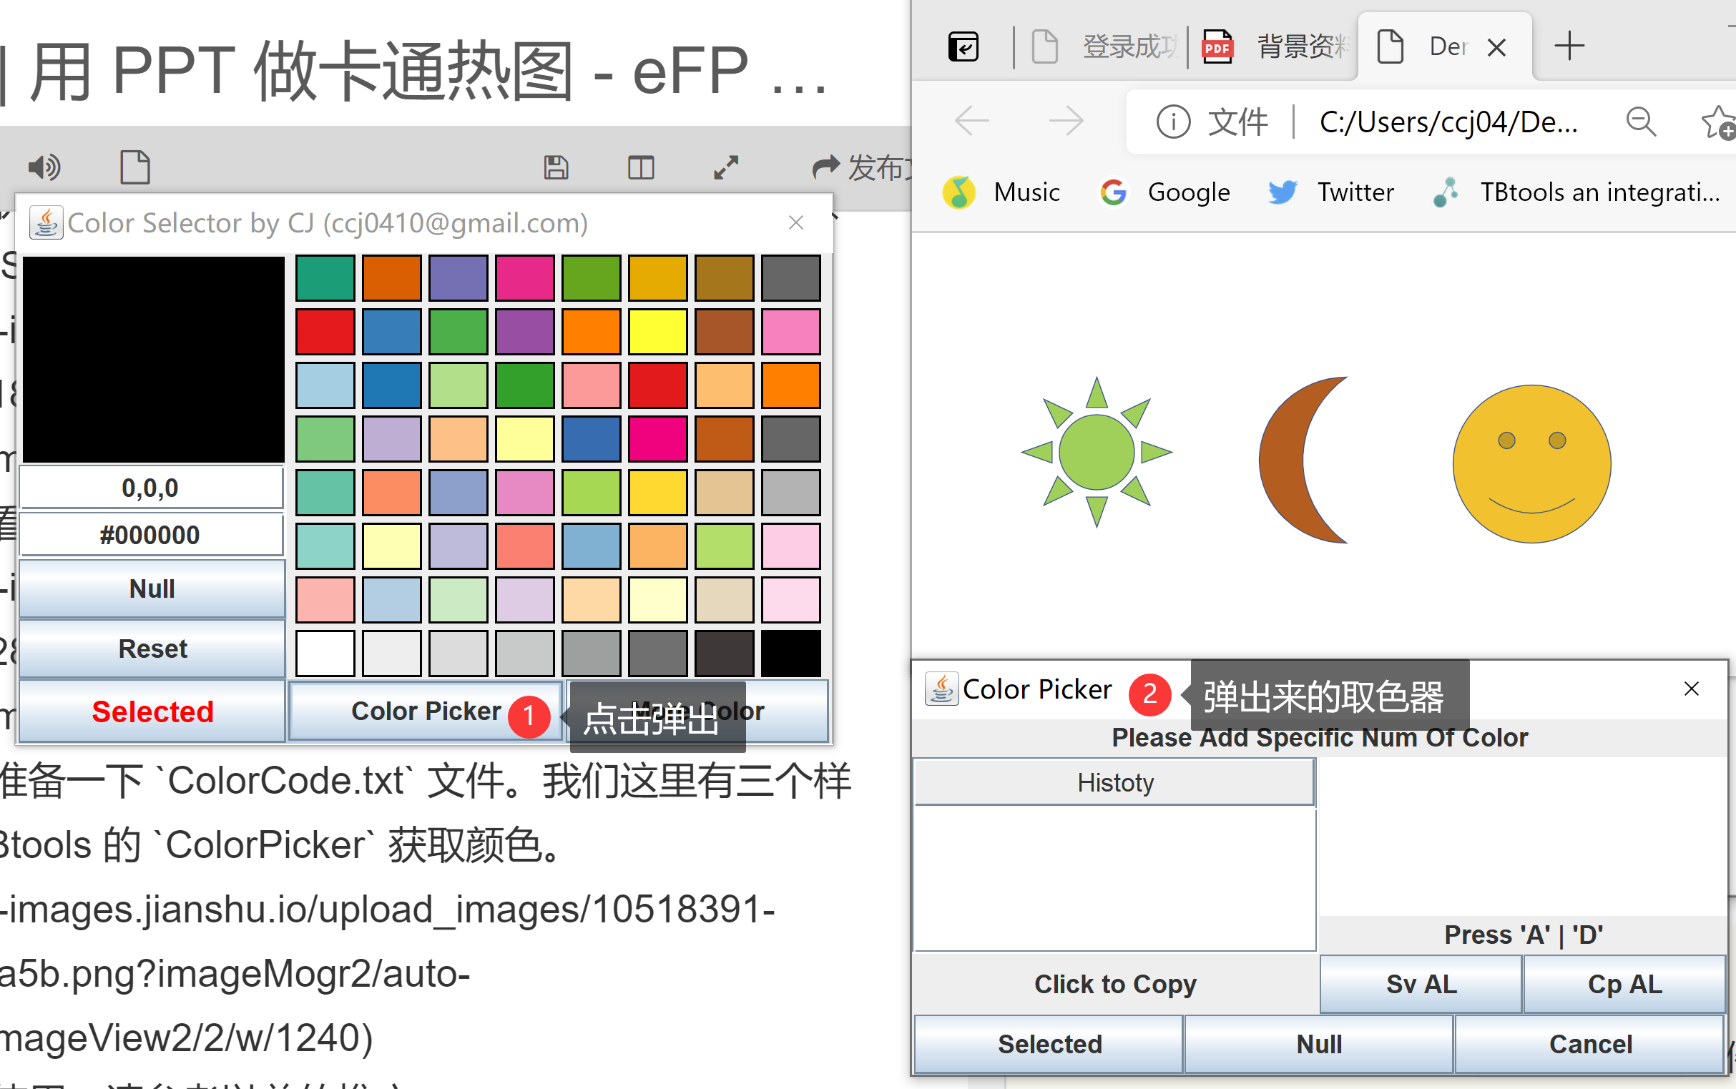
Task: Select the red swatch in second row
Action: (x=325, y=331)
